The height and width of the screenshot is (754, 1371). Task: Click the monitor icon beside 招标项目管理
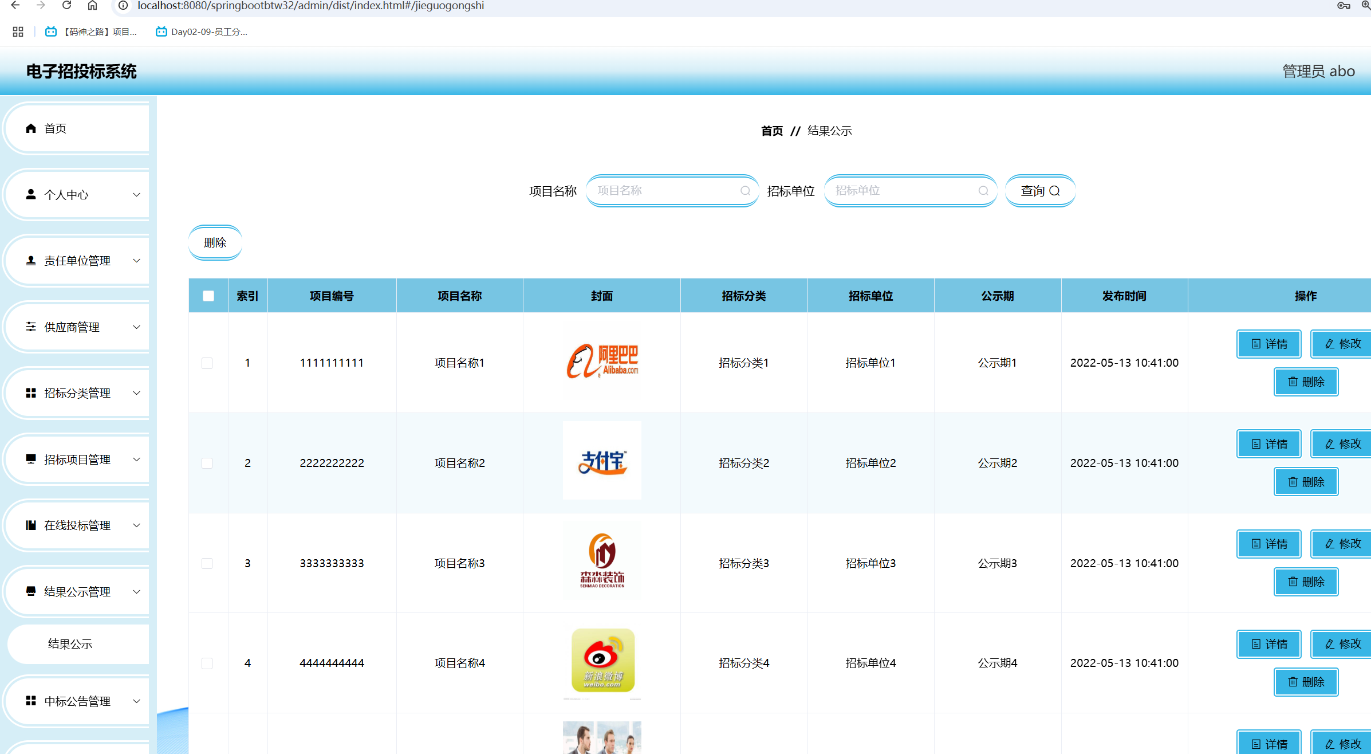pos(31,459)
